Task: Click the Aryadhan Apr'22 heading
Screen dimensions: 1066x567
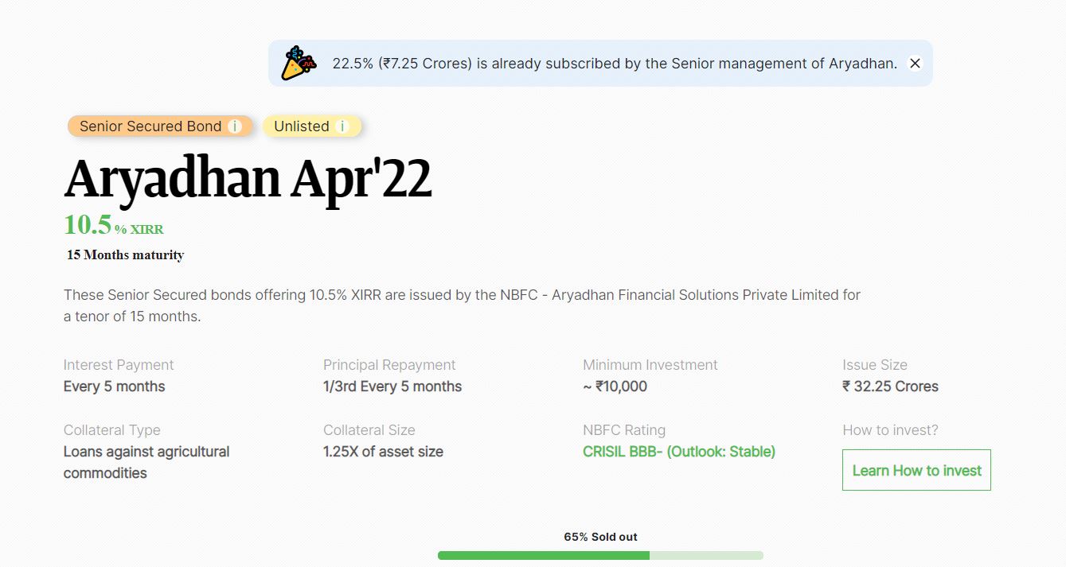Action: [248, 179]
